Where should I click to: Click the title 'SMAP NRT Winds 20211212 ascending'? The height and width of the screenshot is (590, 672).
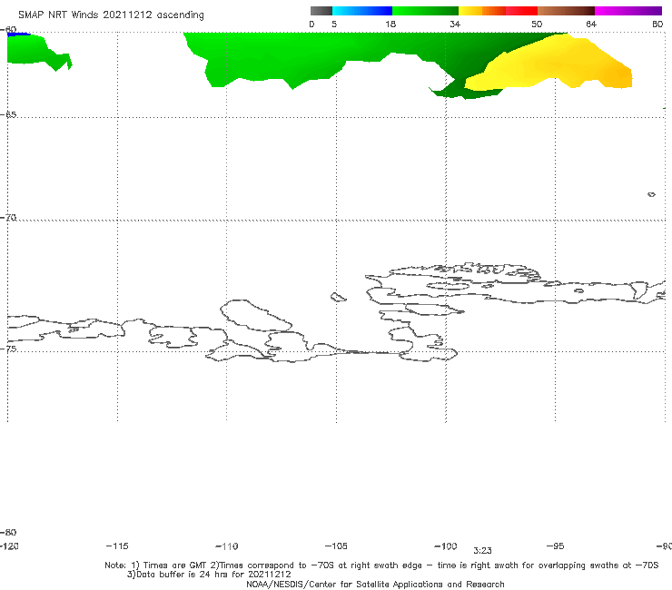111,15
